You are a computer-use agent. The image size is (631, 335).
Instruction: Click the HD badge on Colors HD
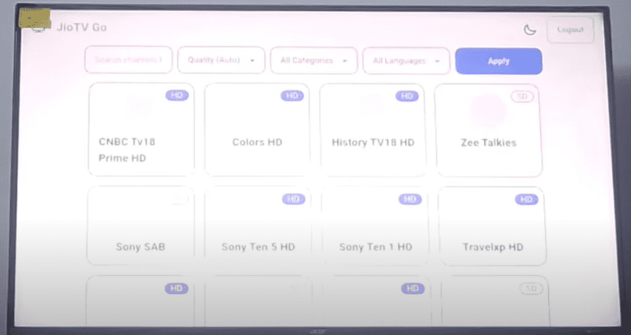292,96
